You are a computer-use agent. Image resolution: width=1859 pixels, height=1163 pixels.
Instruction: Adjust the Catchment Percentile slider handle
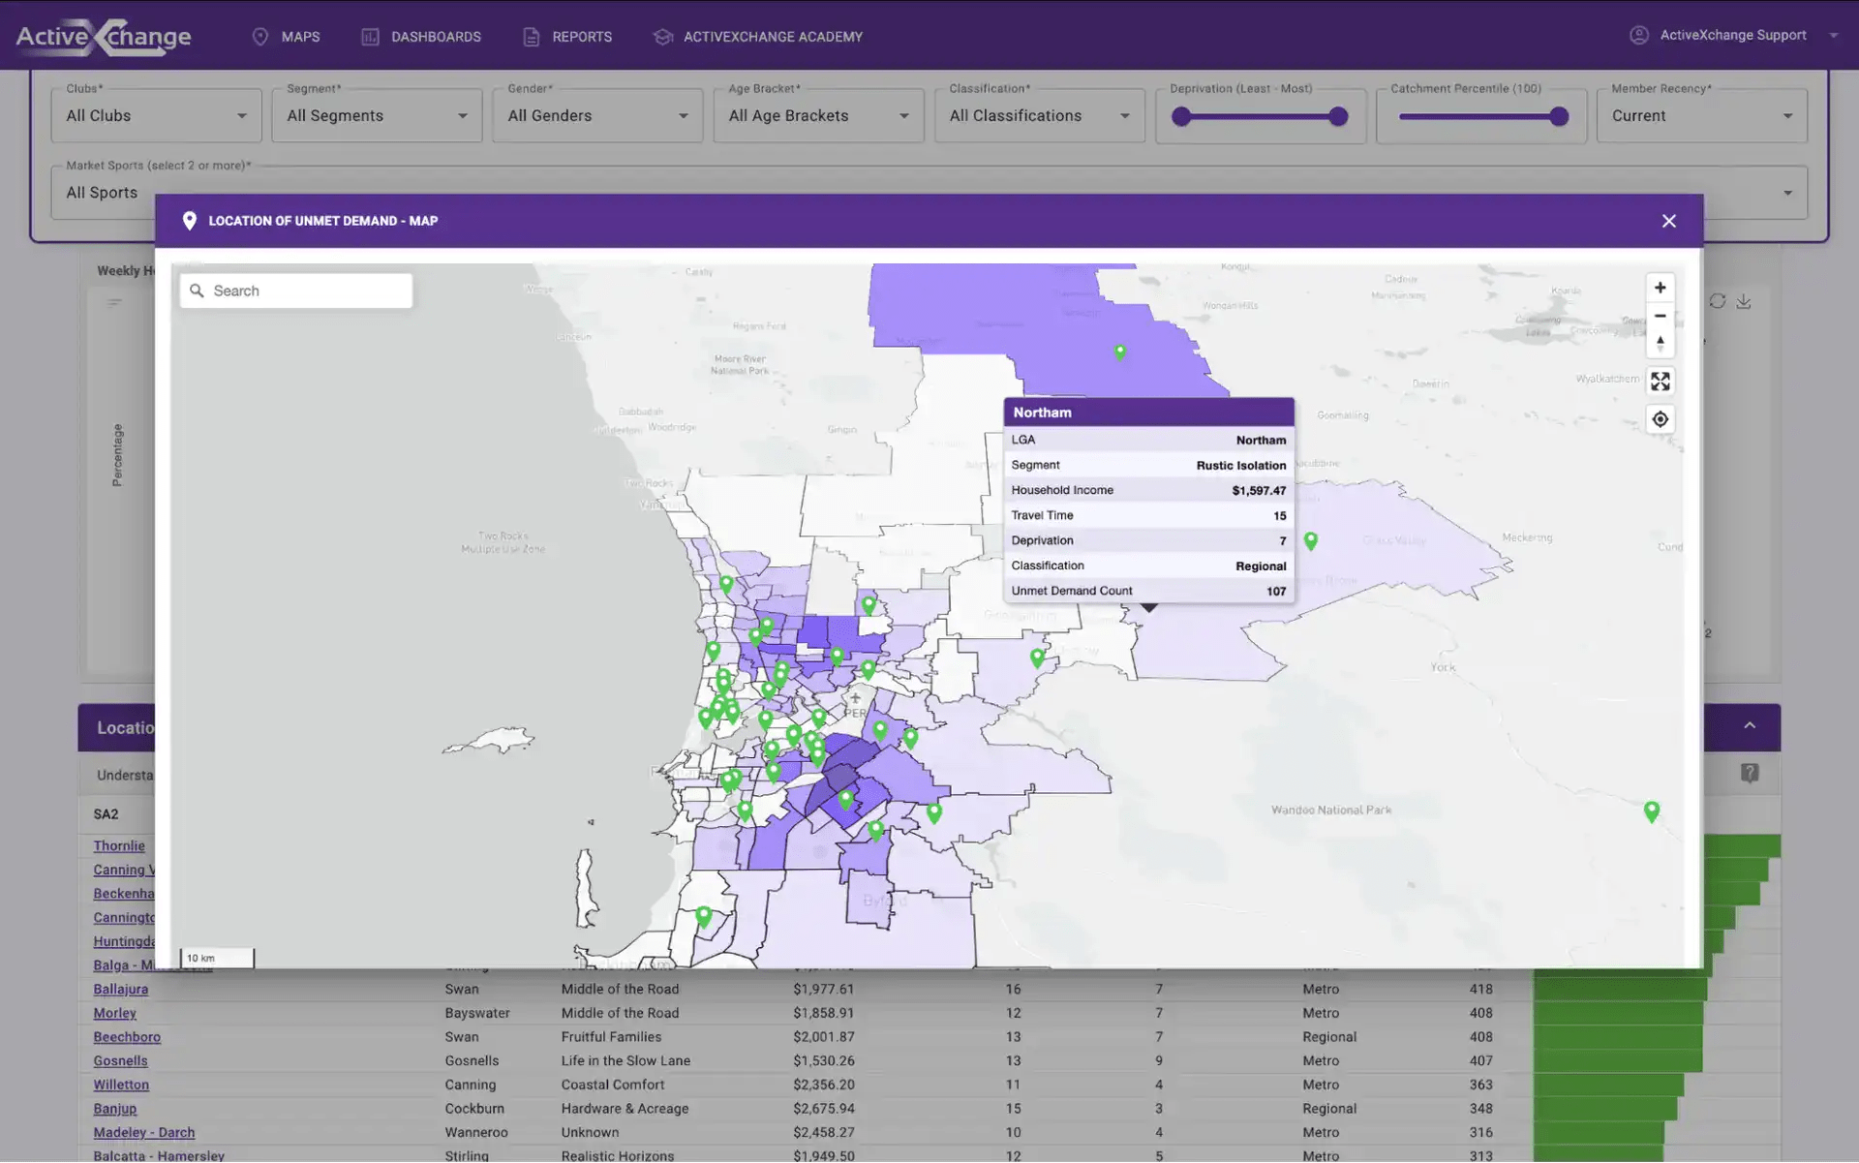point(1558,117)
